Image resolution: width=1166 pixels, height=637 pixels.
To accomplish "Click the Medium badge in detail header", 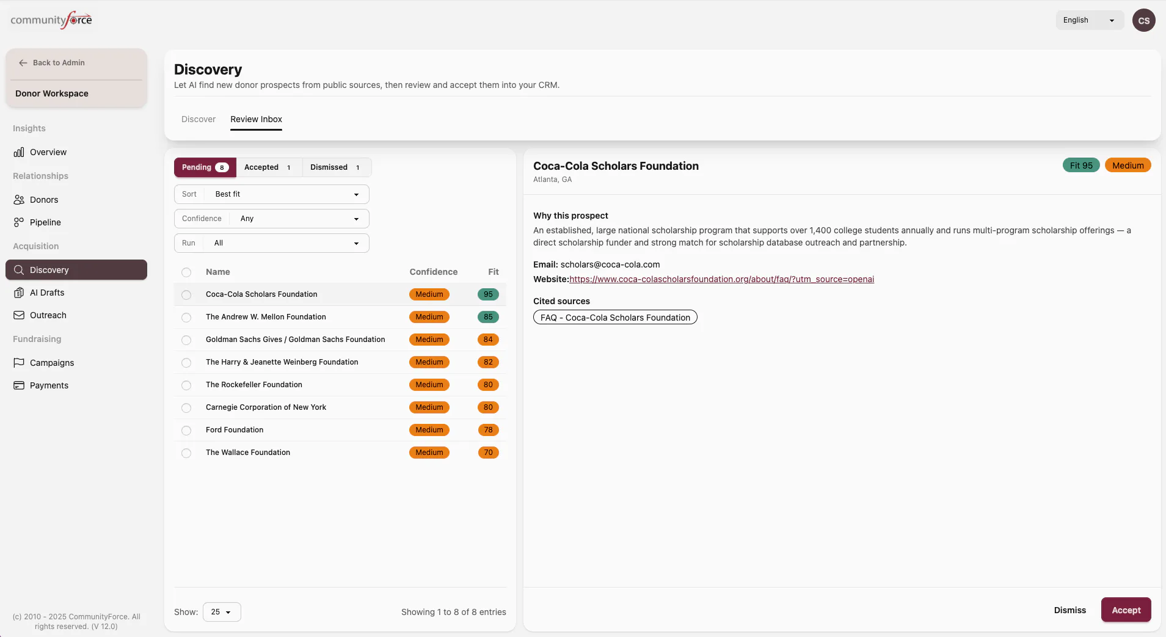I will 1128,166.
